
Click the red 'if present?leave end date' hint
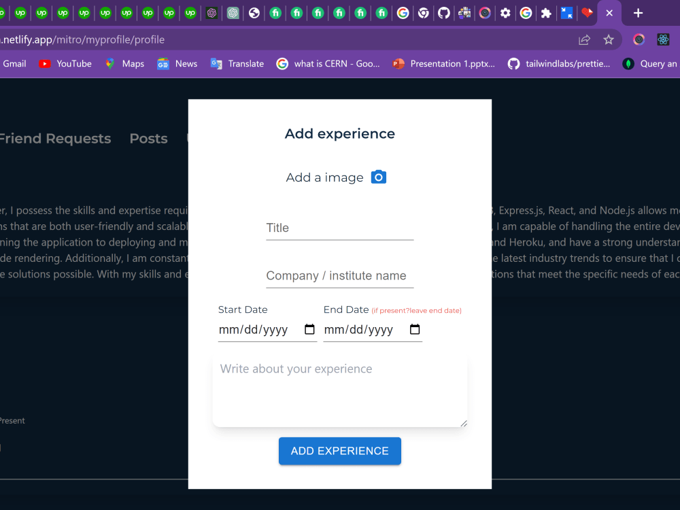pos(416,311)
